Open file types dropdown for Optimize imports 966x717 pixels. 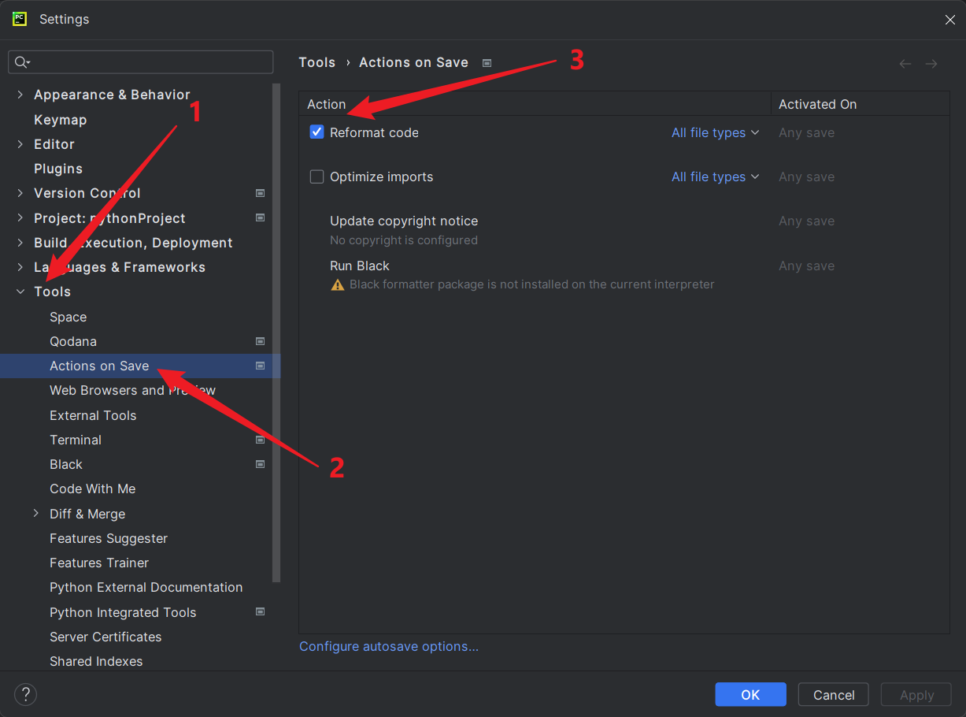coord(715,176)
